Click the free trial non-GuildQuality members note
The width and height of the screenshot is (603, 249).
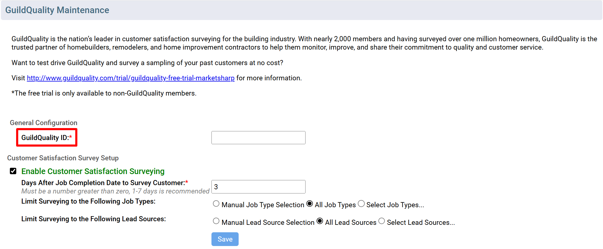point(104,93)
